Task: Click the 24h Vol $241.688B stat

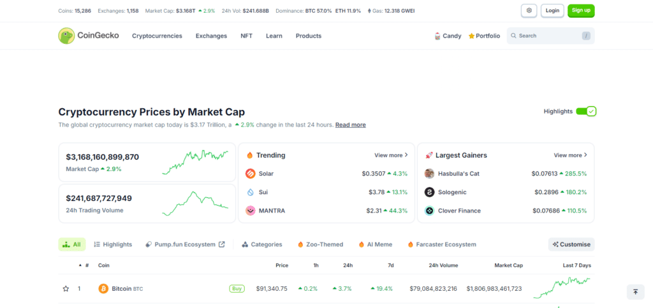Action: pos(246,11)
